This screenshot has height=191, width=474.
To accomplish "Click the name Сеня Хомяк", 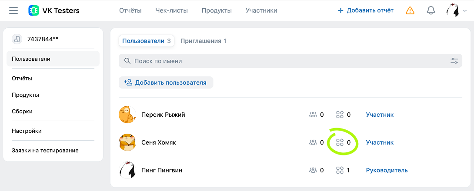I will pyautogui.click(x=159, y=142).
